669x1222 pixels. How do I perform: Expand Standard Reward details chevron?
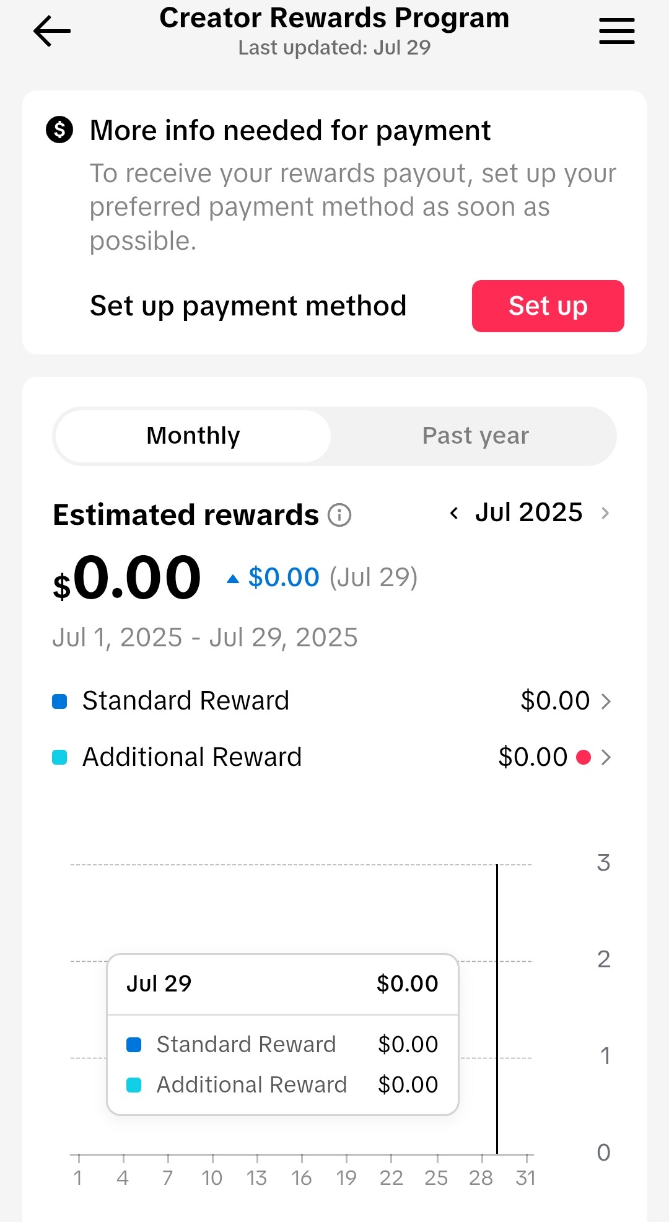tap(606, 701)
